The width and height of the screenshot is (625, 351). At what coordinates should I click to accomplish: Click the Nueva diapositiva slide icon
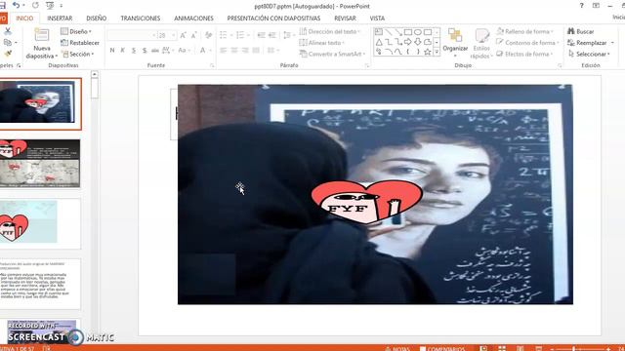41,35
